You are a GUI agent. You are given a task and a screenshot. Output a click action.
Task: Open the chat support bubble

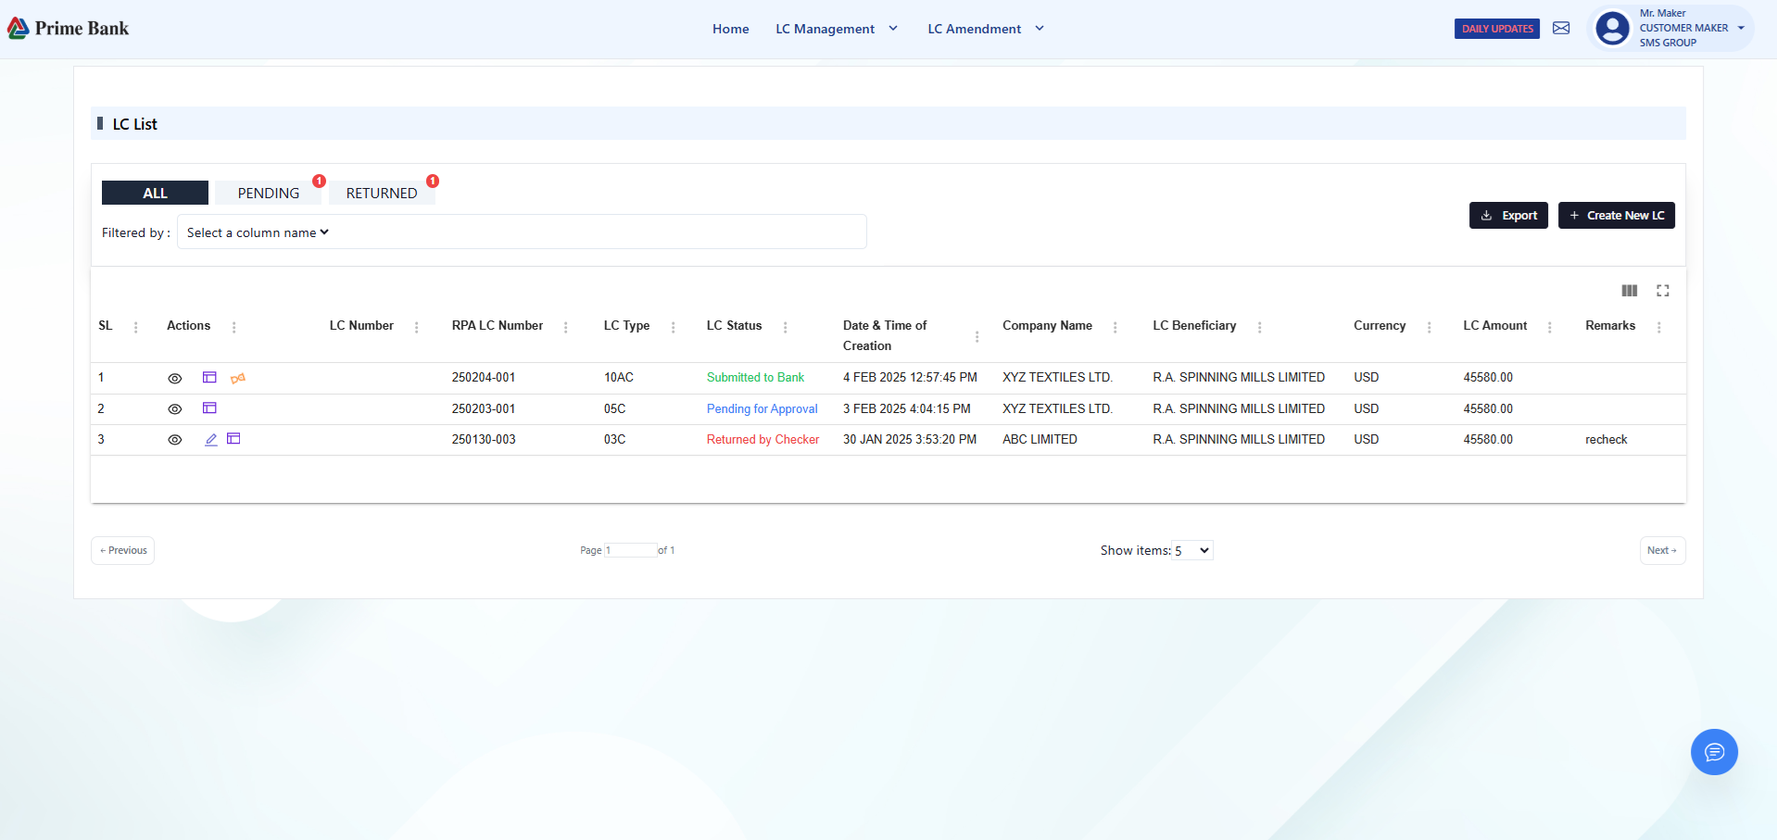[1714, 752]
